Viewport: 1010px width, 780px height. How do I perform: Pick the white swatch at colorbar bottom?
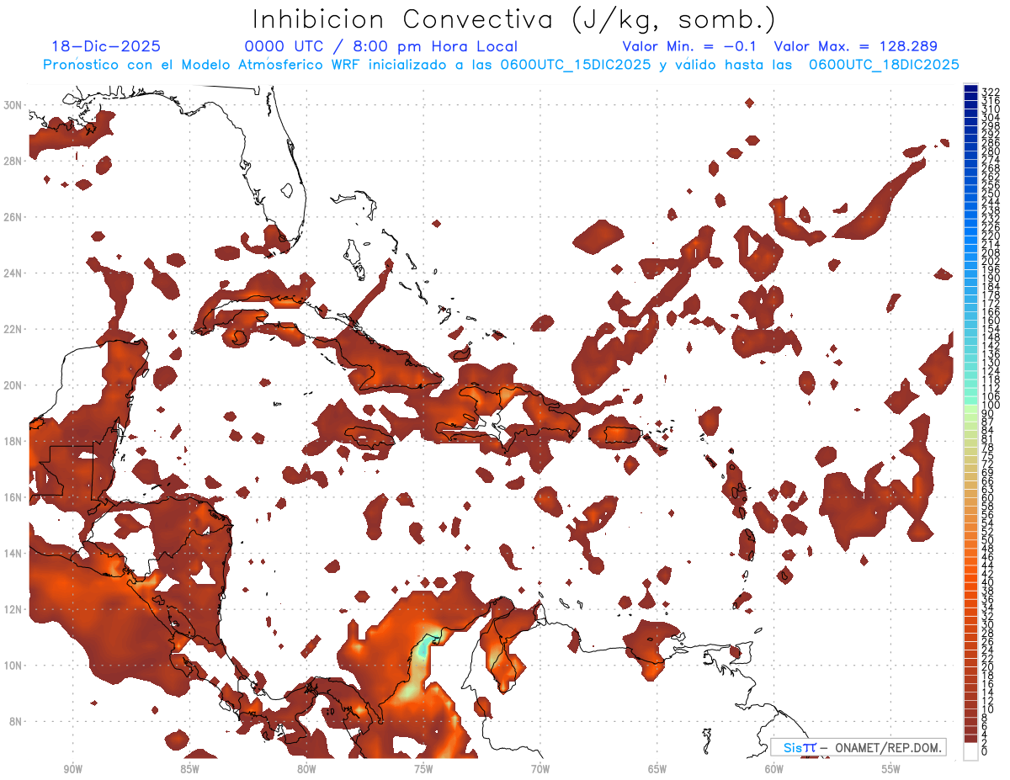pyautogui.click(x=971, y=751)
